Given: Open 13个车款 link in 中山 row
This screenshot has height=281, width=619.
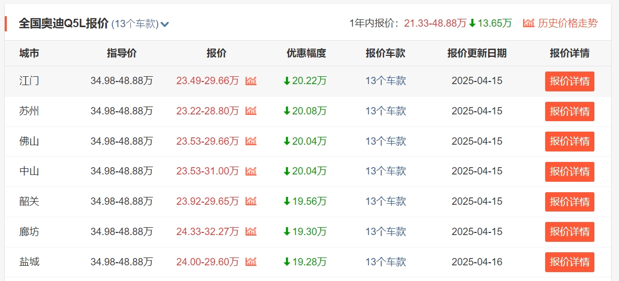Looking at the screenshot, I should [x=385, y=171].
